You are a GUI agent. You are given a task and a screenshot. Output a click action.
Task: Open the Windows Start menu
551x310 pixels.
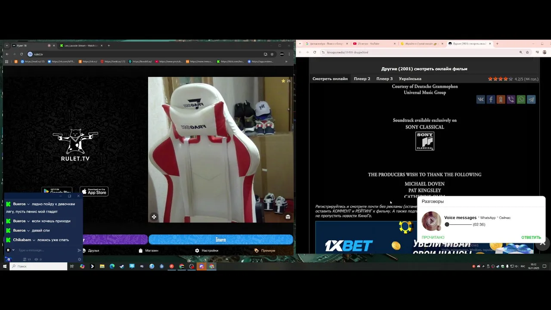[5, 267]
